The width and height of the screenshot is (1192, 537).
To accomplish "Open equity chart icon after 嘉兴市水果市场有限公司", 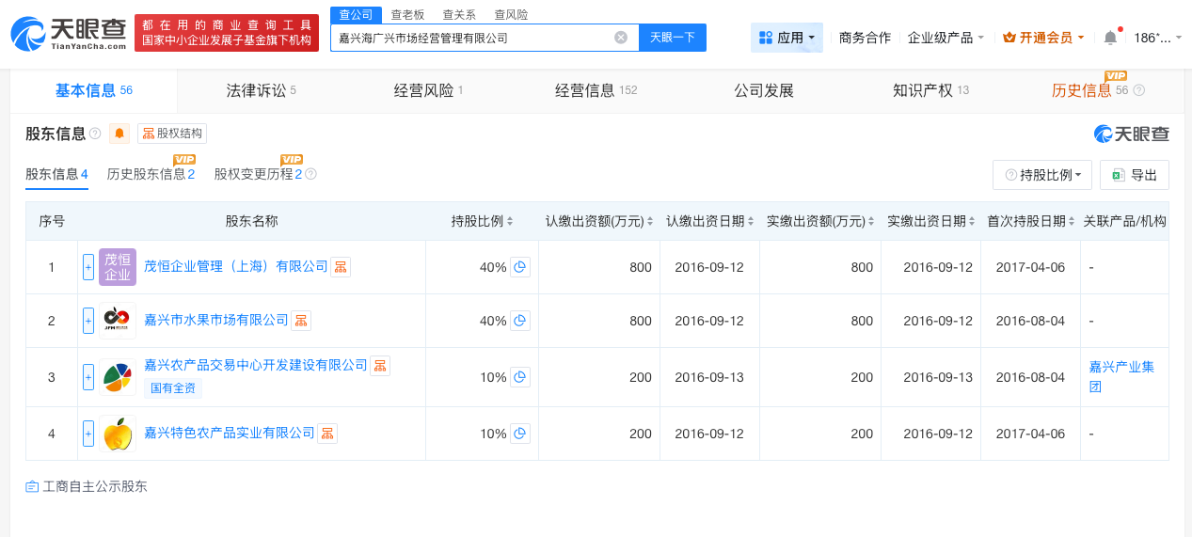I will click(301, 321).
